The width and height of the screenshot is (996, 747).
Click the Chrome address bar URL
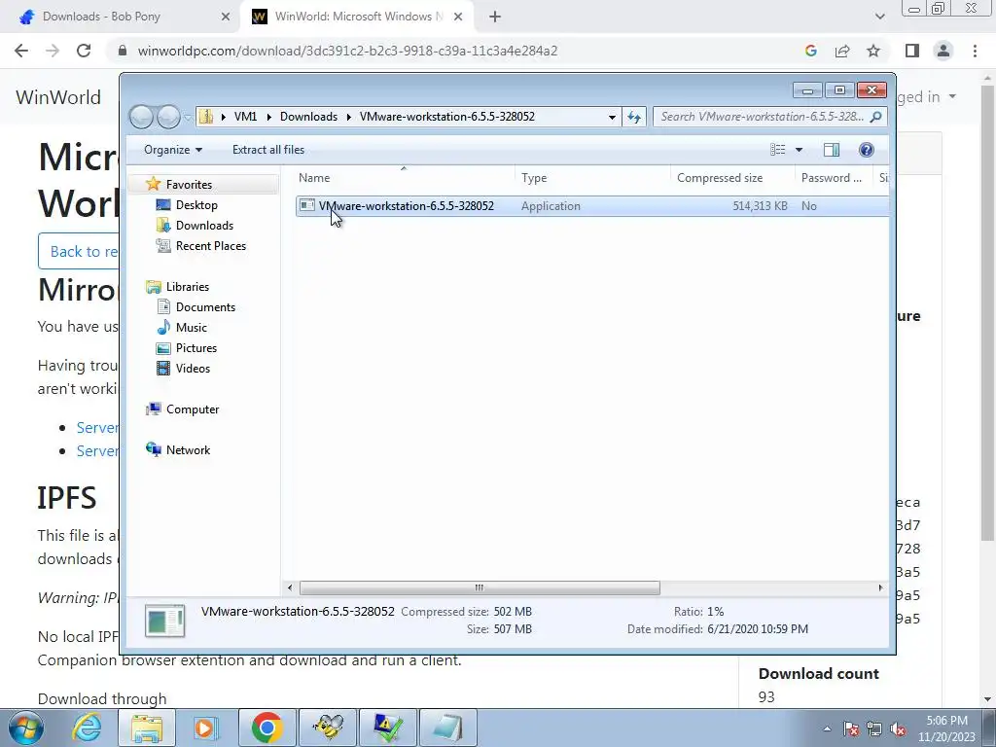[347, 51]
